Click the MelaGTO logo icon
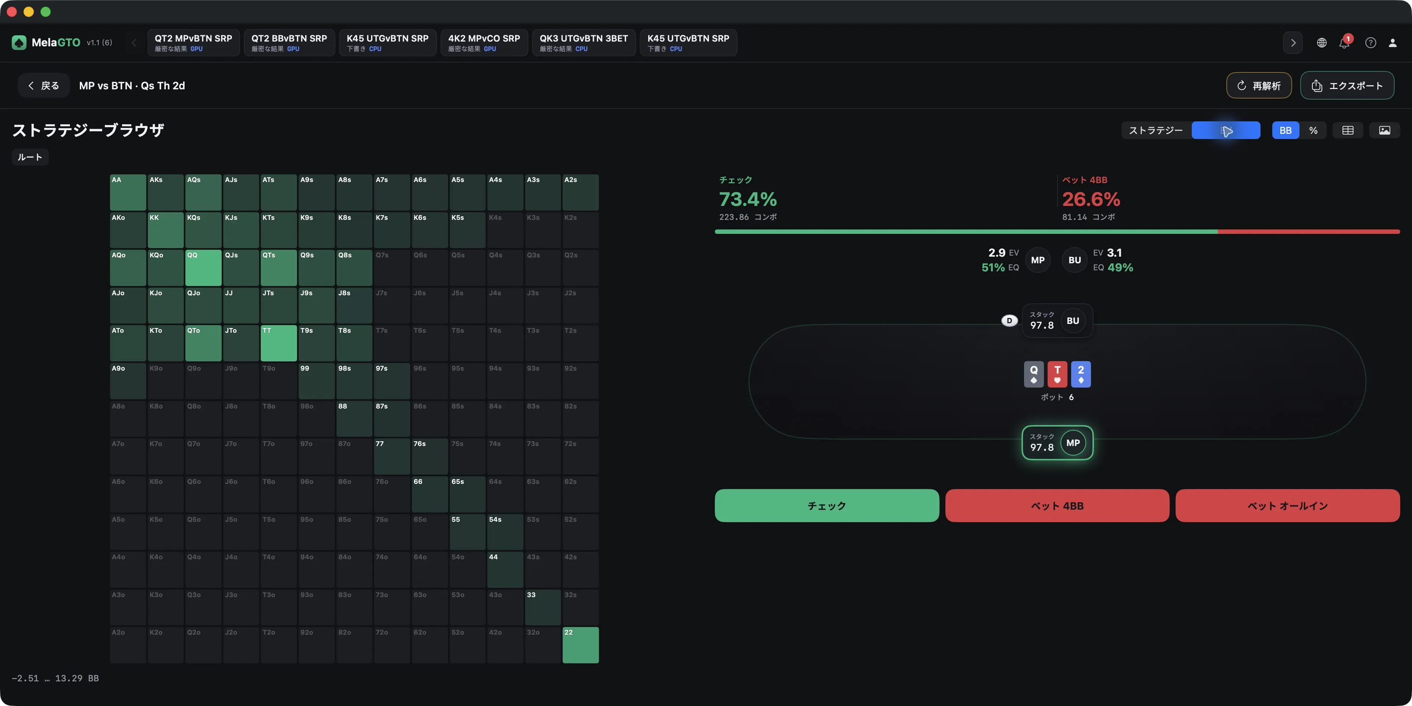Image resolution: width=1412 pixels, height=706 pixels. [19, 42]
